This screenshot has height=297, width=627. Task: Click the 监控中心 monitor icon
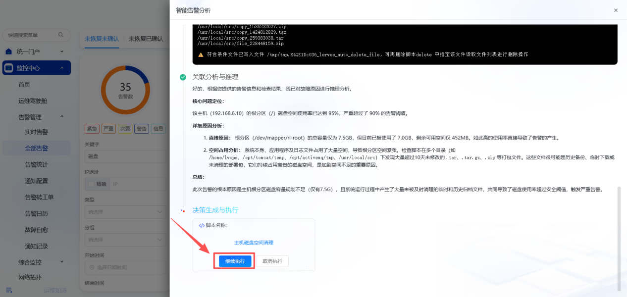[x=9, y=68]
